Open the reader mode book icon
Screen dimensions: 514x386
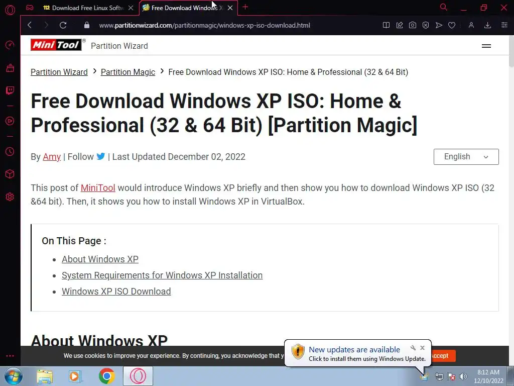coord(386,25)
